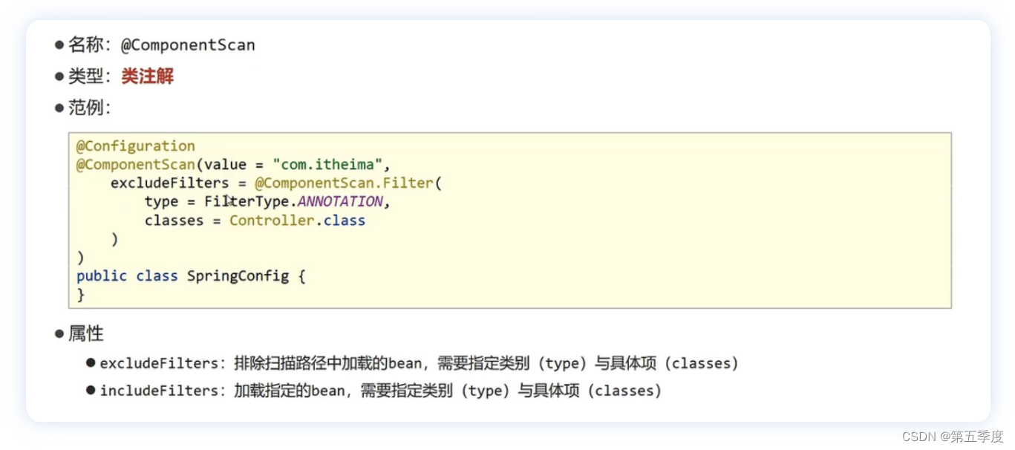Click @ComponentScan.Filter( in the code
This screenshot has width=1015, height=450.
pos(348,183)
